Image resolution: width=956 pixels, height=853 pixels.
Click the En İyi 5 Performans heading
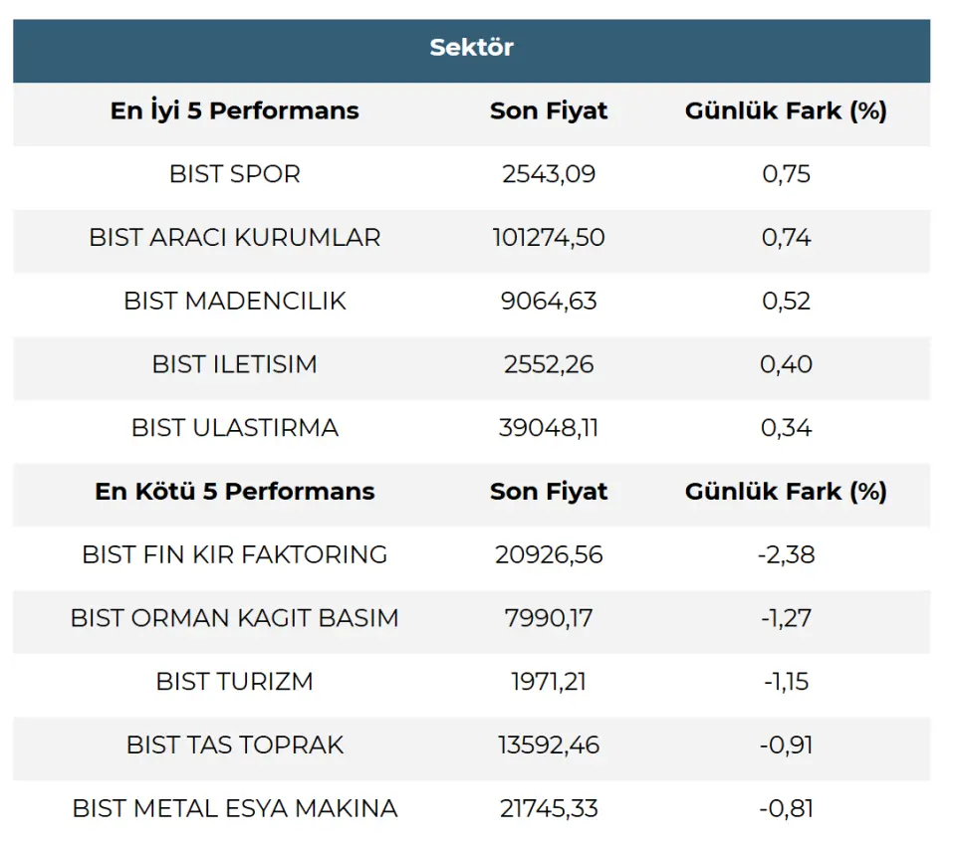235,110
